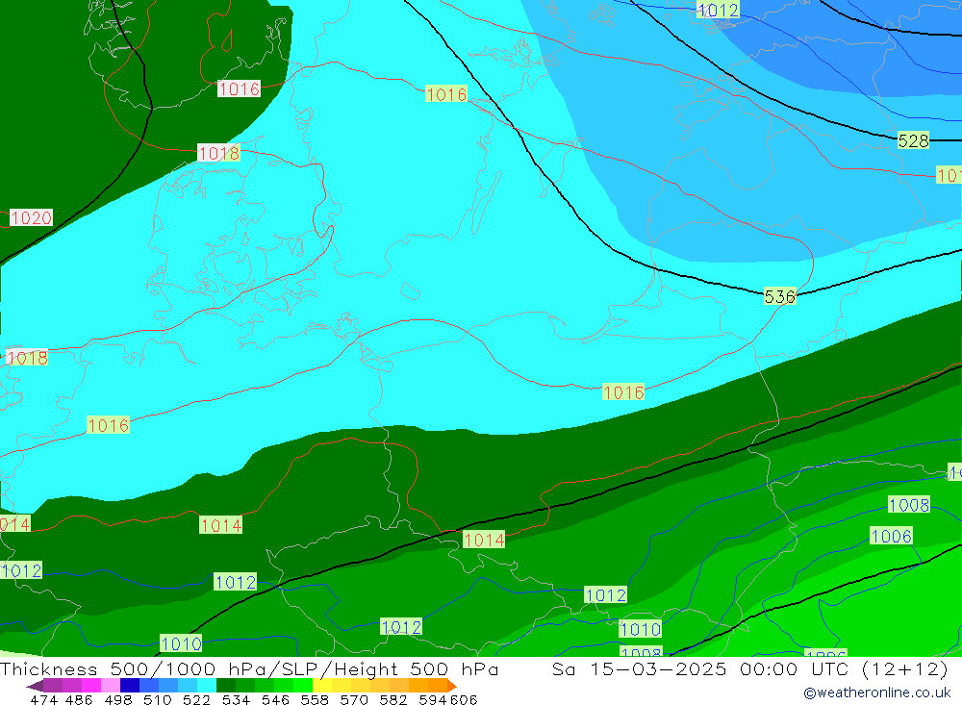This screenshot has height=705, width=962.
Task: Open the weatheronline.co.uk copyright link
Action: 876,692
